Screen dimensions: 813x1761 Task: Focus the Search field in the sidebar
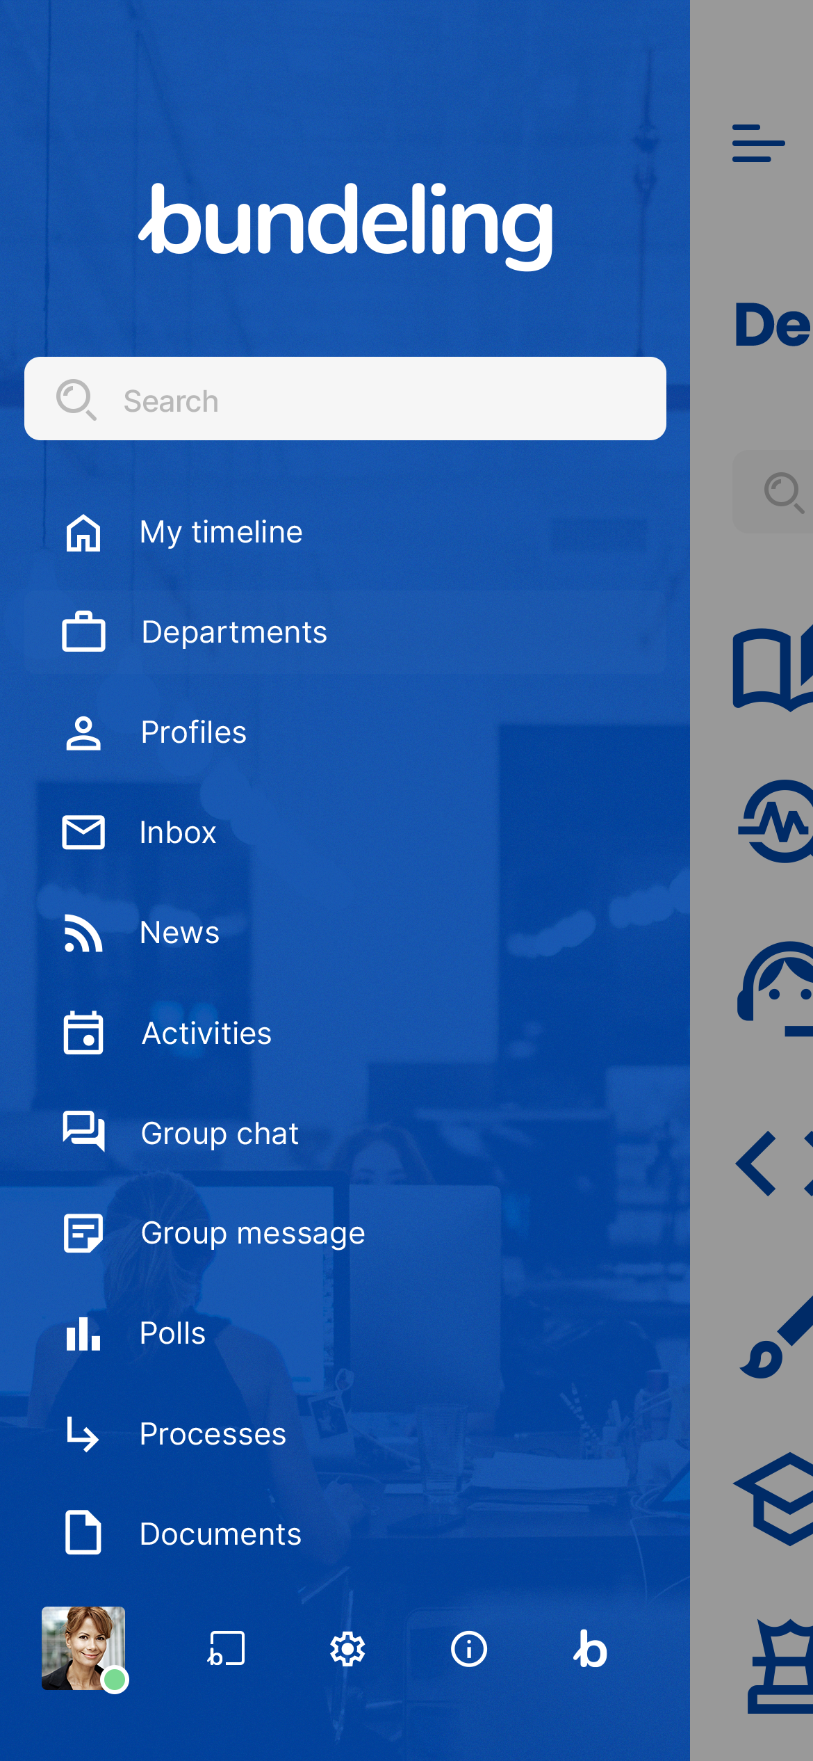pyautogui.click(x=345, y=399)
